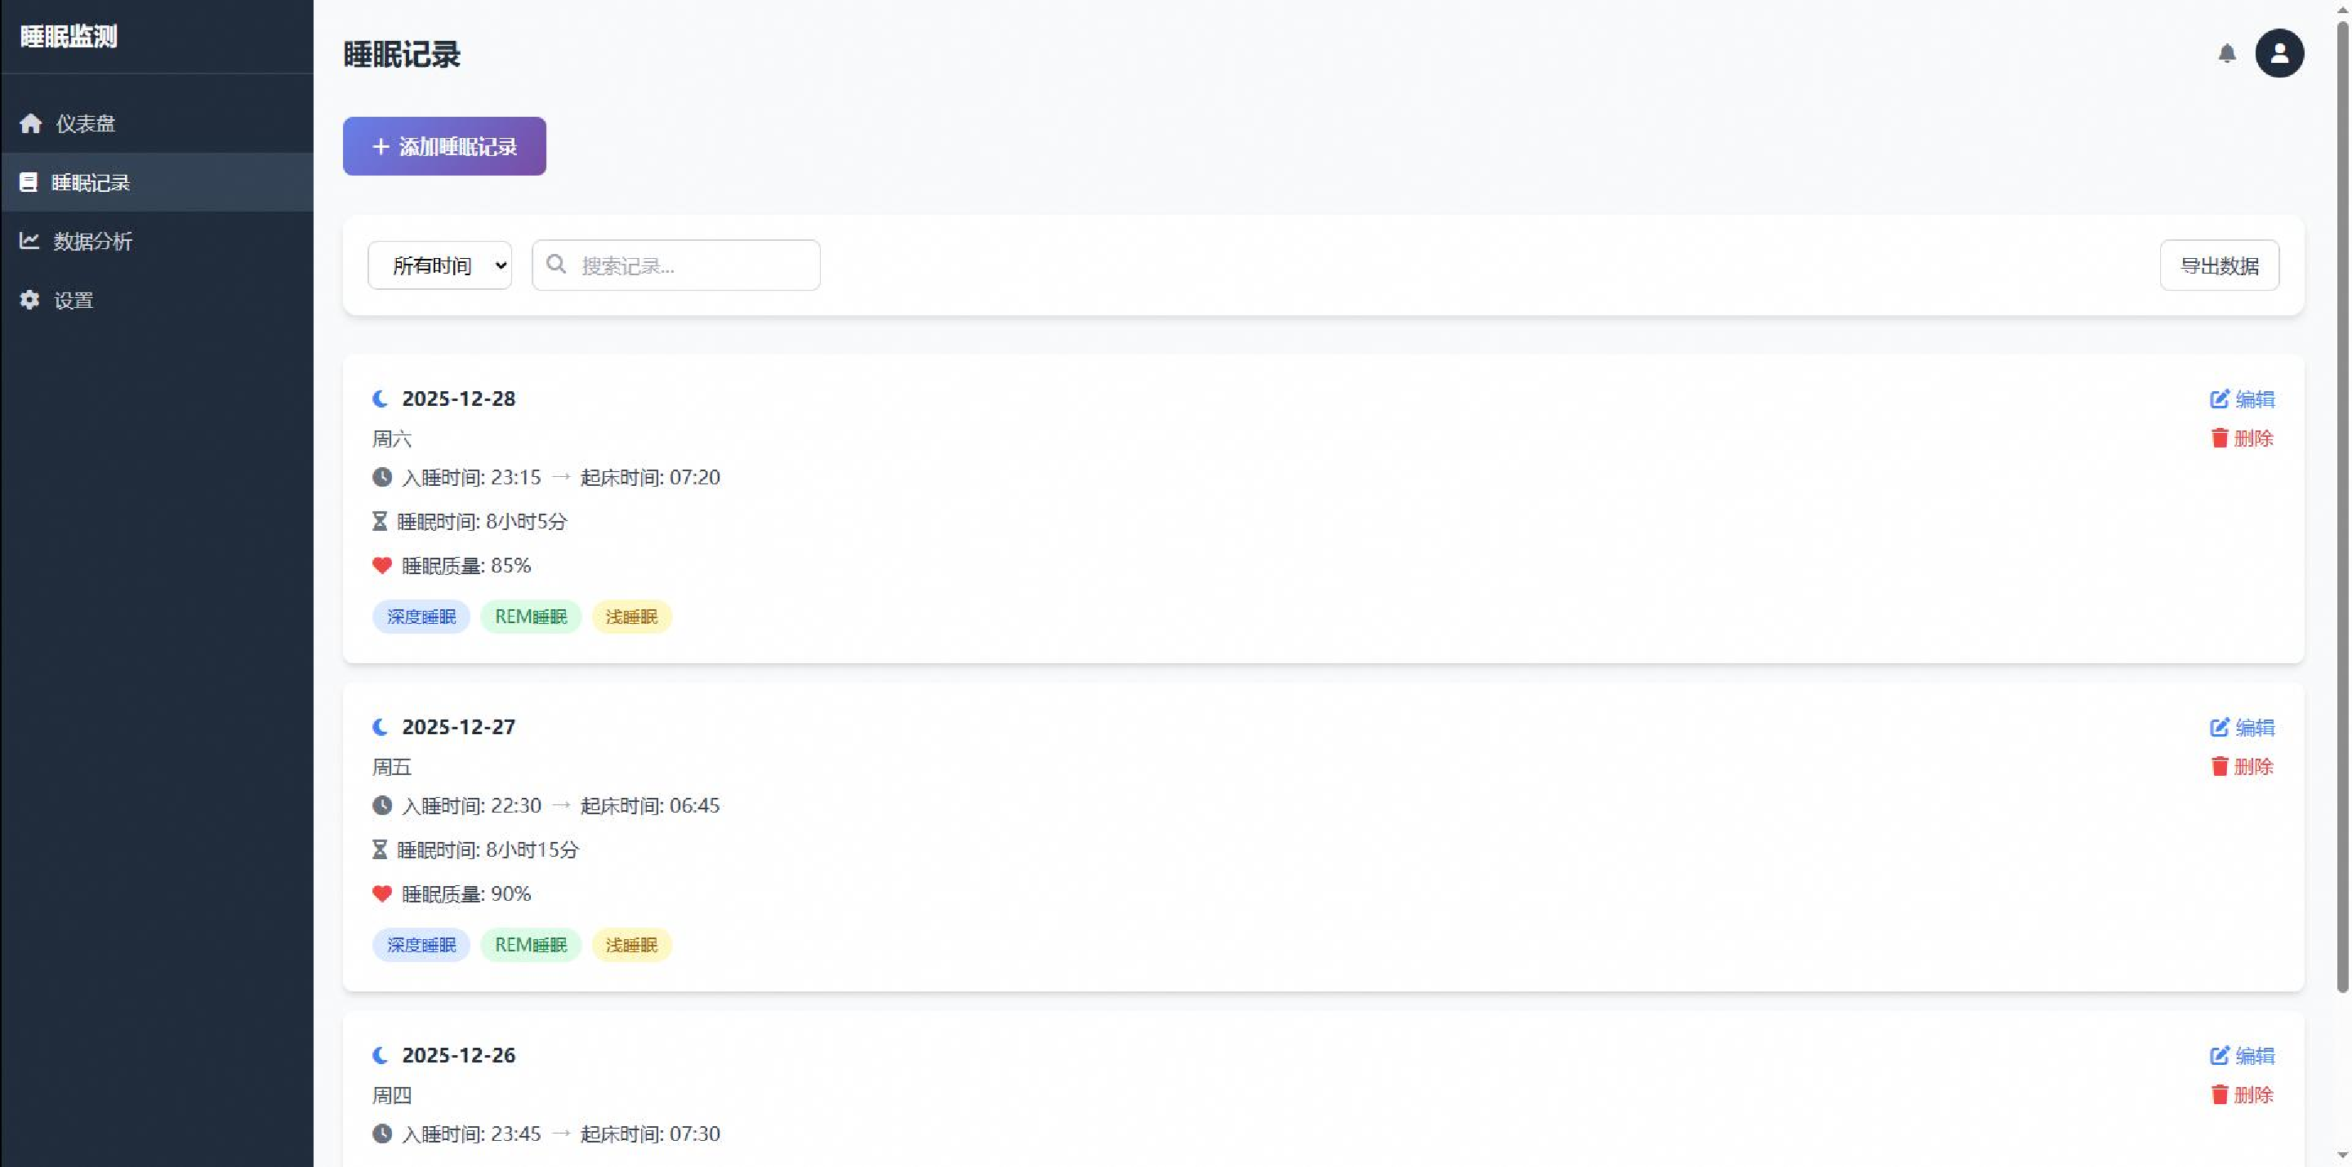Viewport: 2352px width, 1167px height.
Task: Click REM睡眠 tag on 2025-12-27 record
Action: click(x=531, y=944)
